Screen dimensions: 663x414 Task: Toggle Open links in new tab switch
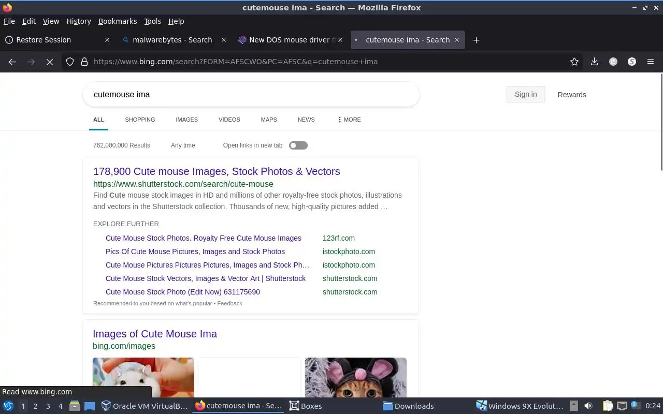pyautogui.click(x=298, y=145)
